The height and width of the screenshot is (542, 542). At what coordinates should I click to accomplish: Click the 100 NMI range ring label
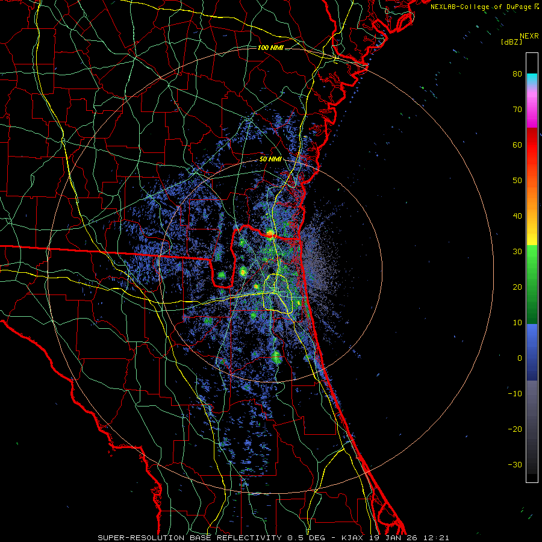click(x=270, y=48)
